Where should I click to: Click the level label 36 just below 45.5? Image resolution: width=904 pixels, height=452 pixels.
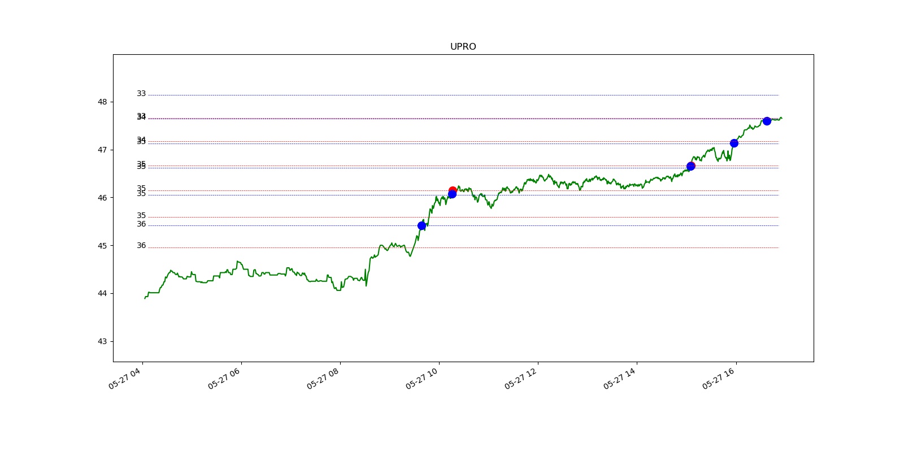tap(141, 224)
